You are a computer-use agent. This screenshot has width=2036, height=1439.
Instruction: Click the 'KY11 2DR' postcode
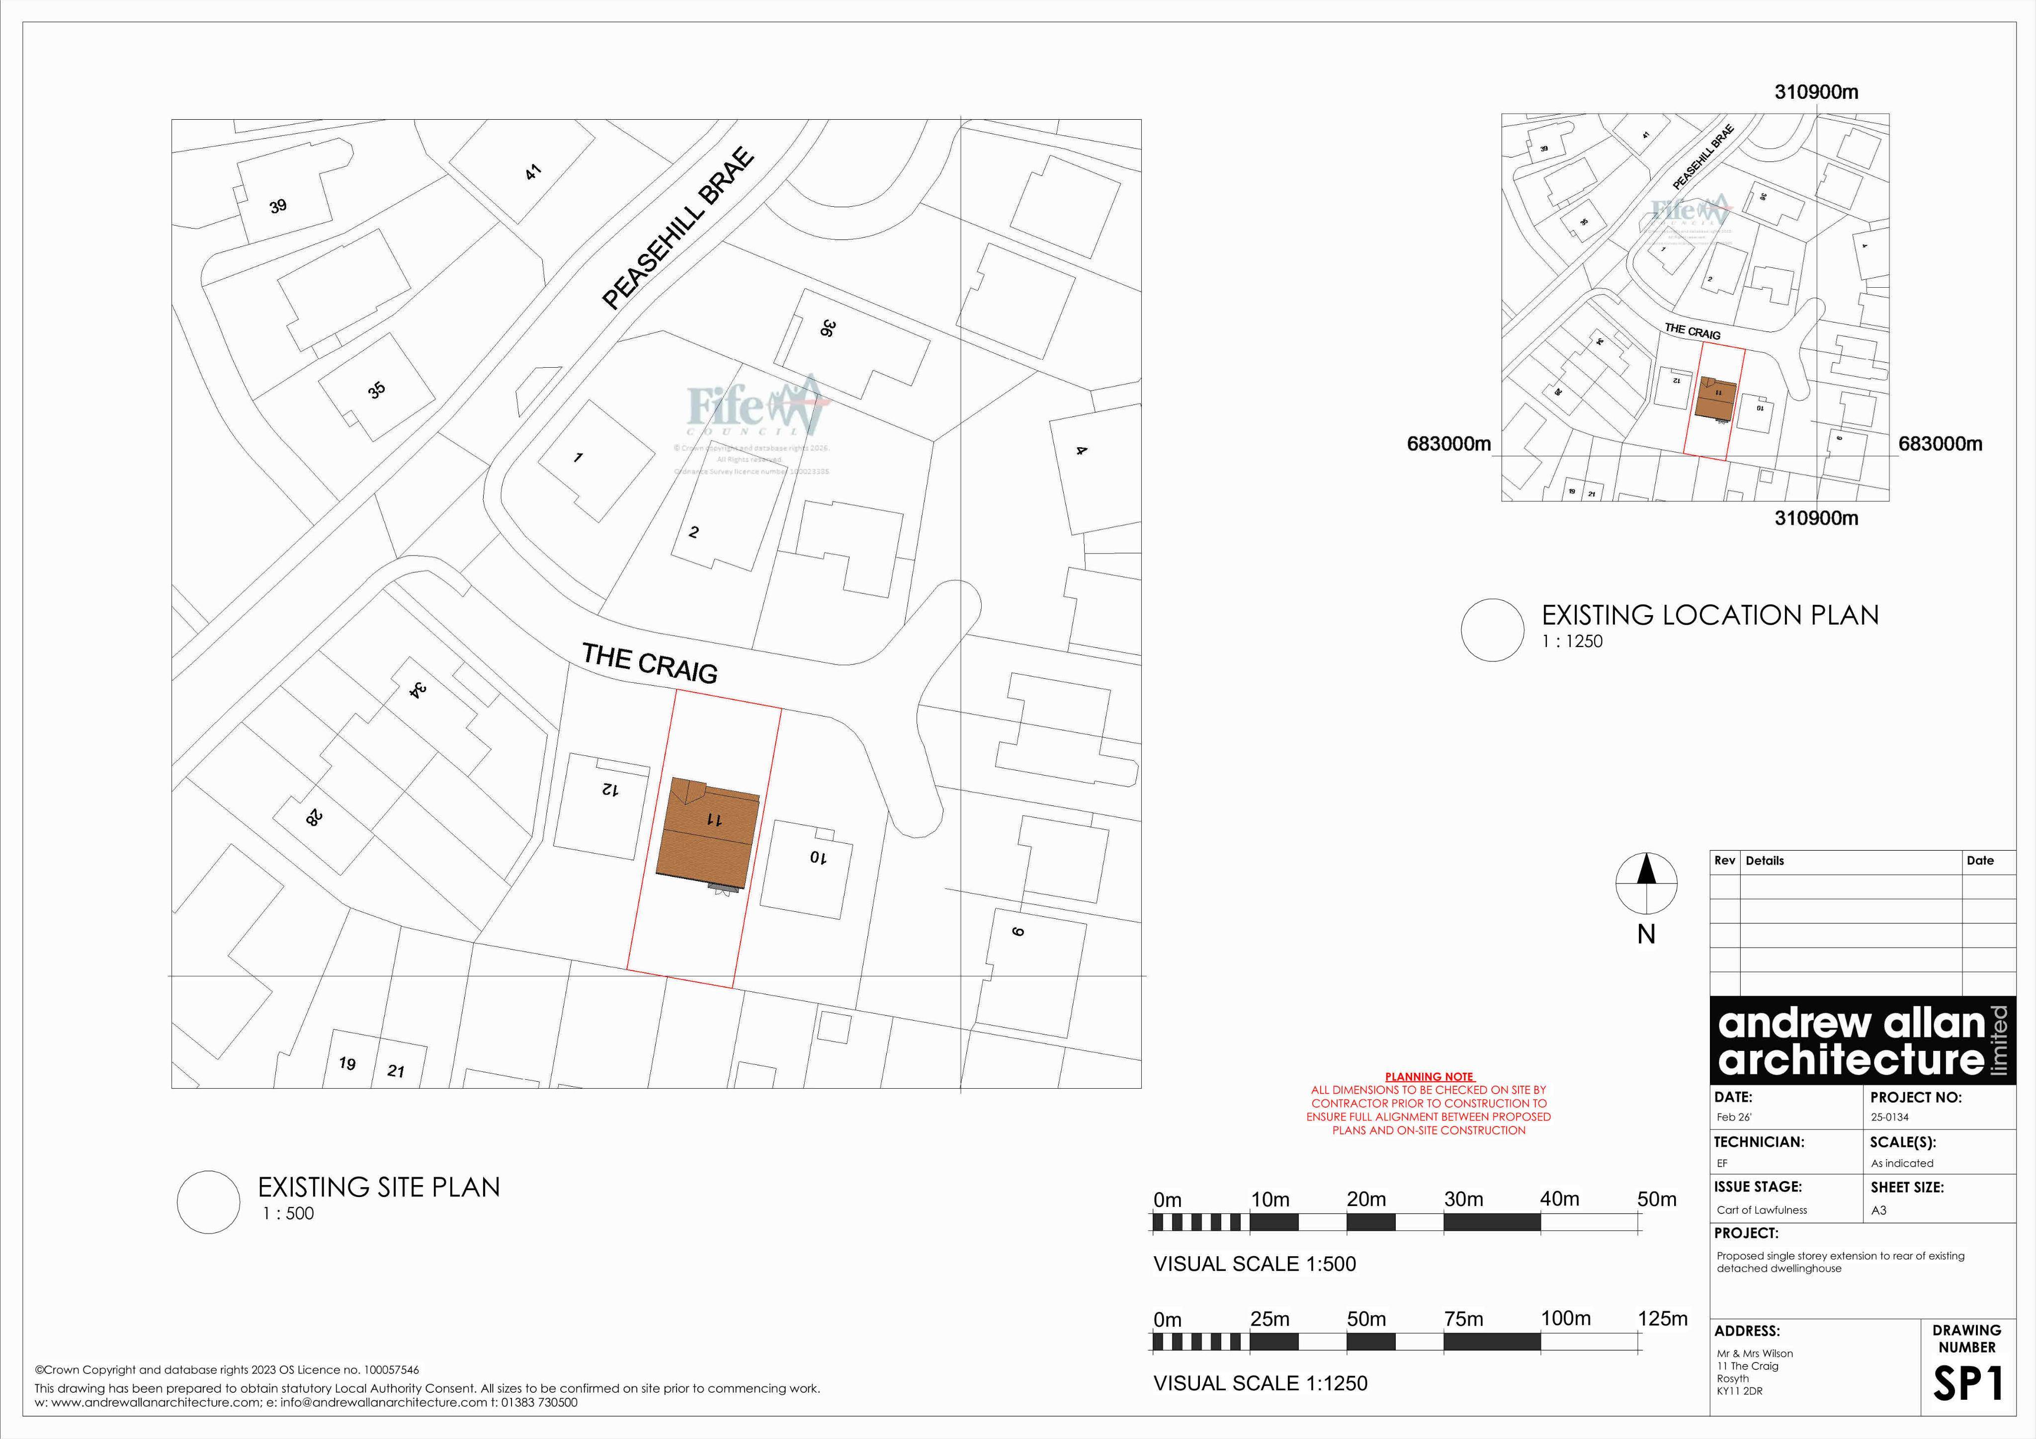coord(1739,1391)
